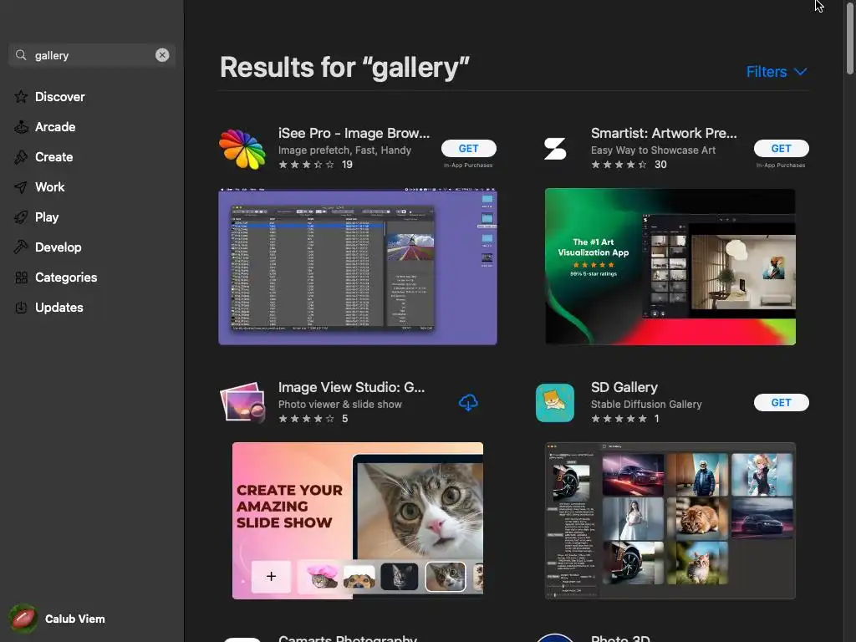
Task: Open the slide show cat preview
Action: point(358,521)
